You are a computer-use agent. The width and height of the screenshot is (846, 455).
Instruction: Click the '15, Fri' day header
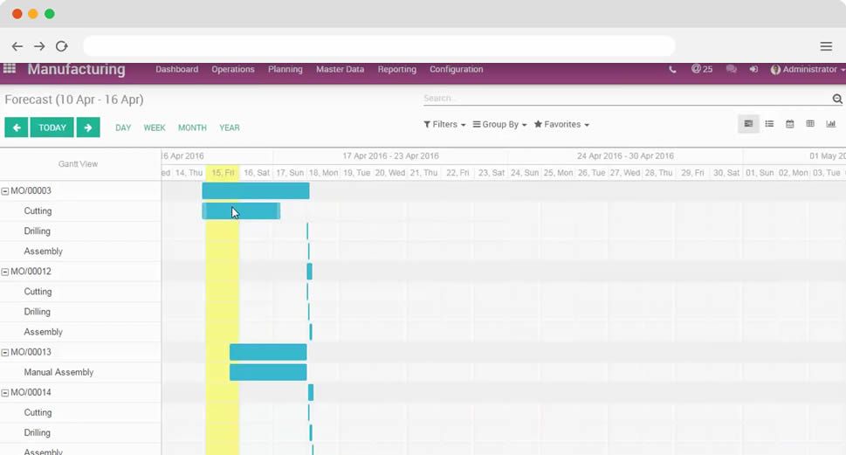click(223, 173)
